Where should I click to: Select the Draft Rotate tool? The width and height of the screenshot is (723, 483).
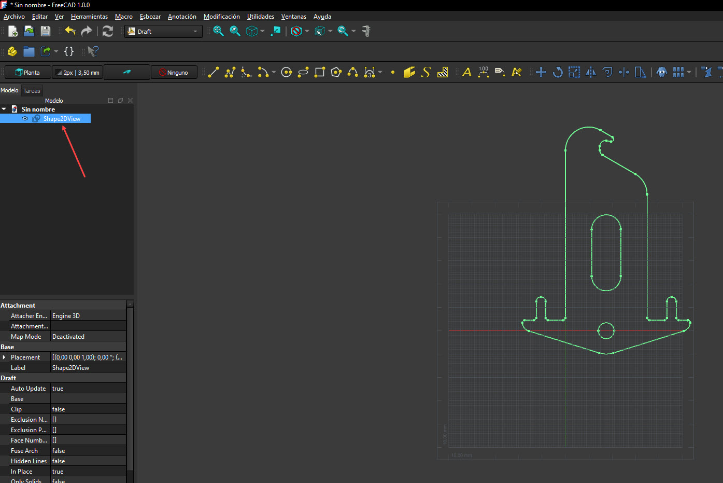click(558, 73)
